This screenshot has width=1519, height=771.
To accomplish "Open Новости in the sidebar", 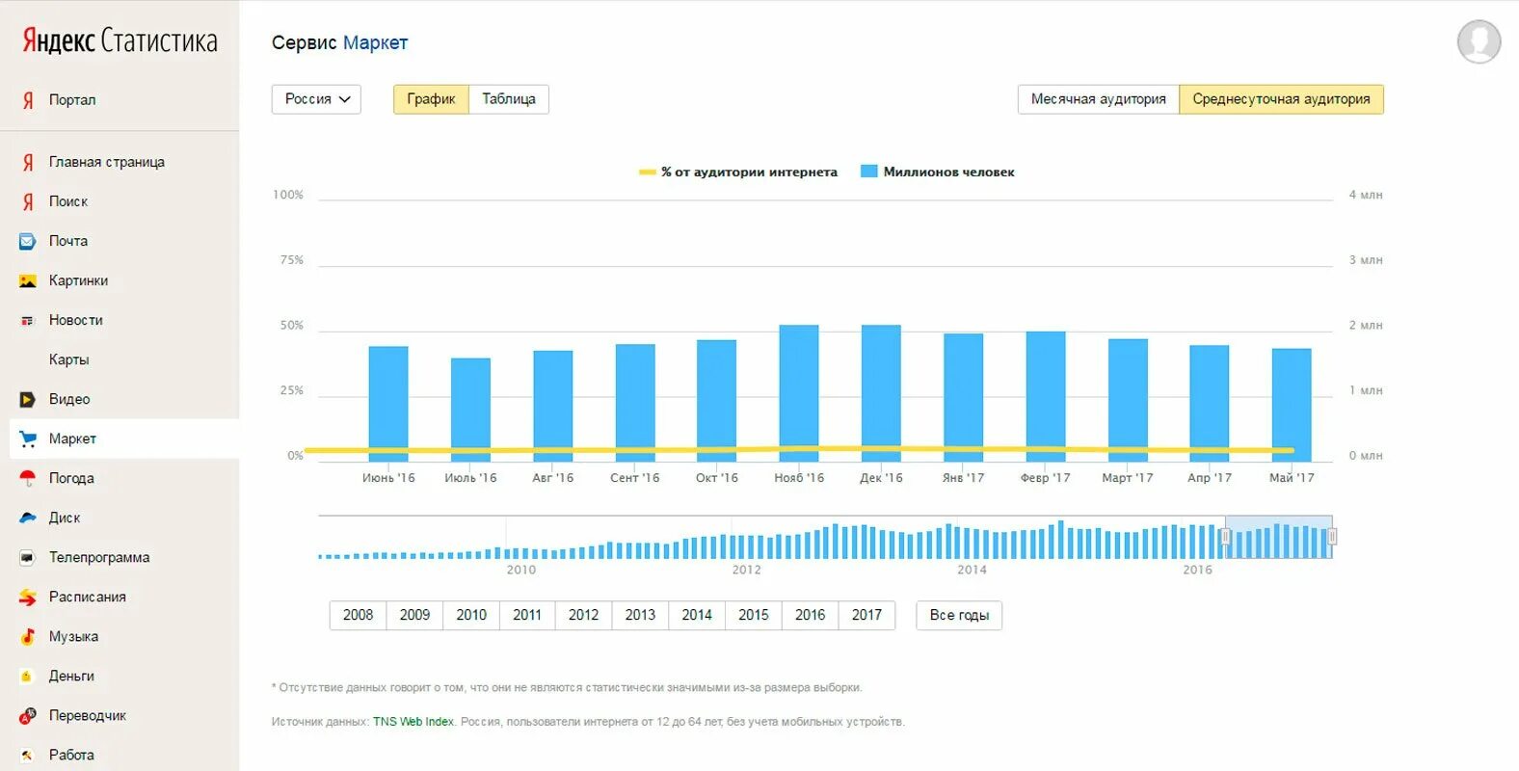I will coord(75,321).
